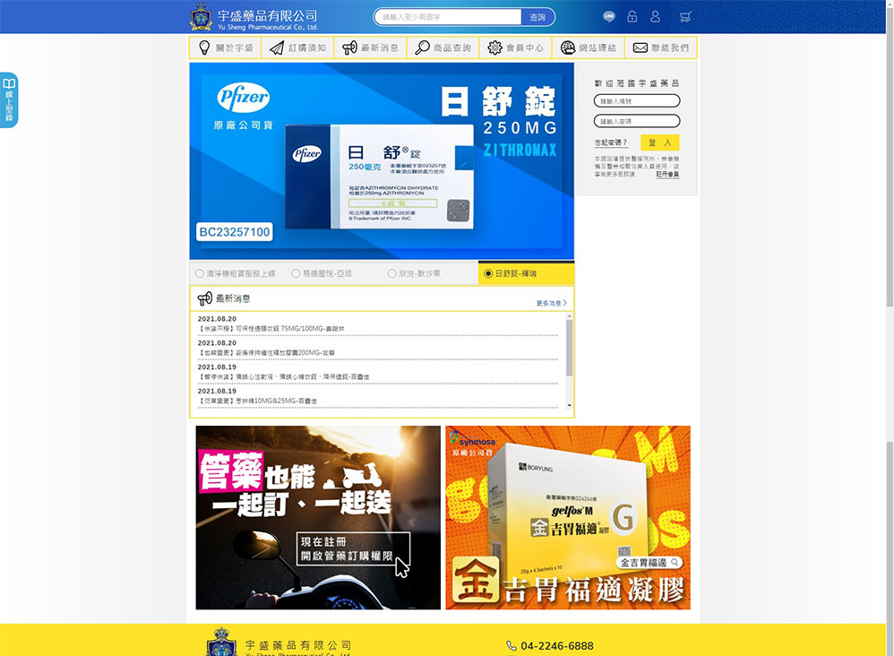Screen dimensions: 894x656
Task: Click magnifier in 金吉胃福適 search pill
Action: (675, 563)
